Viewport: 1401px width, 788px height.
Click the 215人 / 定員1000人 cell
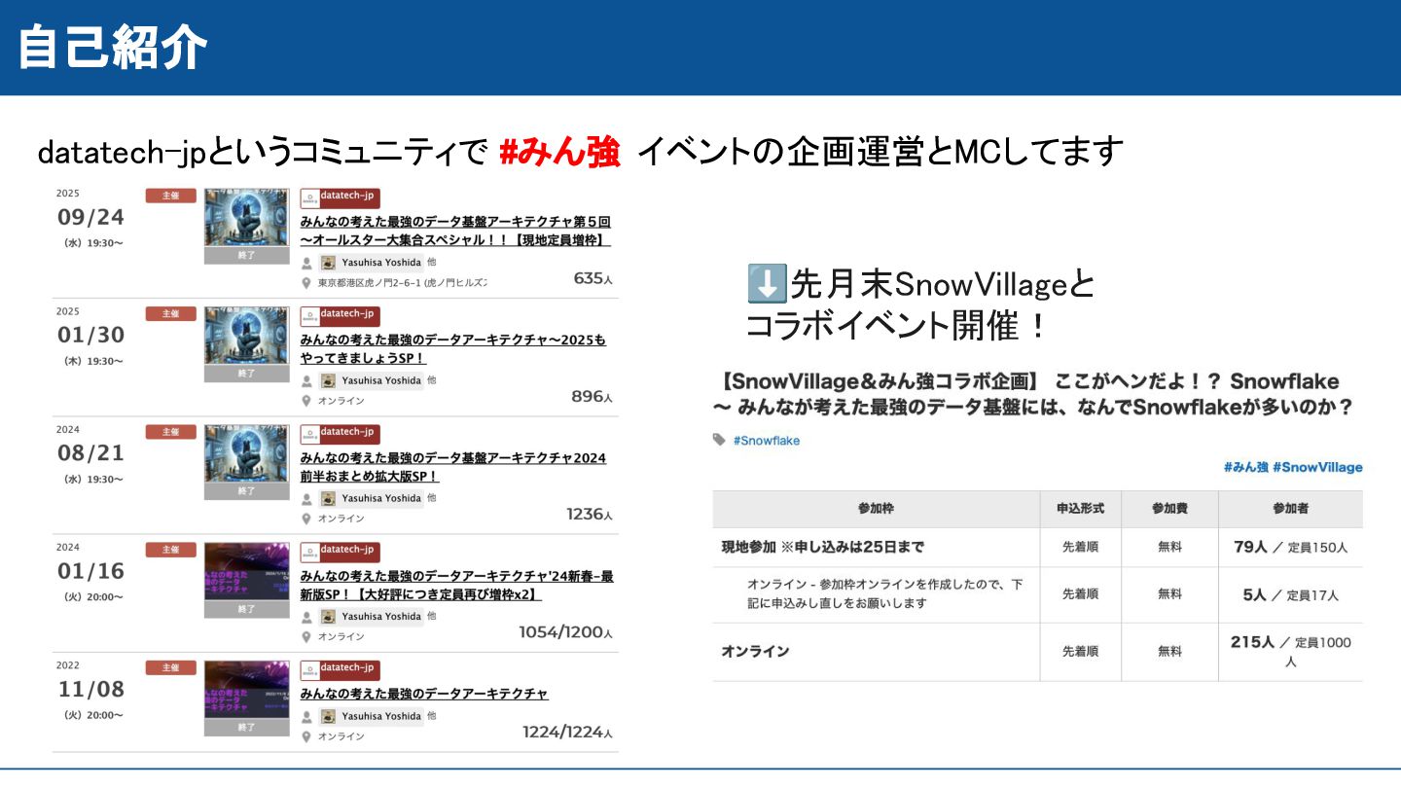[1290, 651]
